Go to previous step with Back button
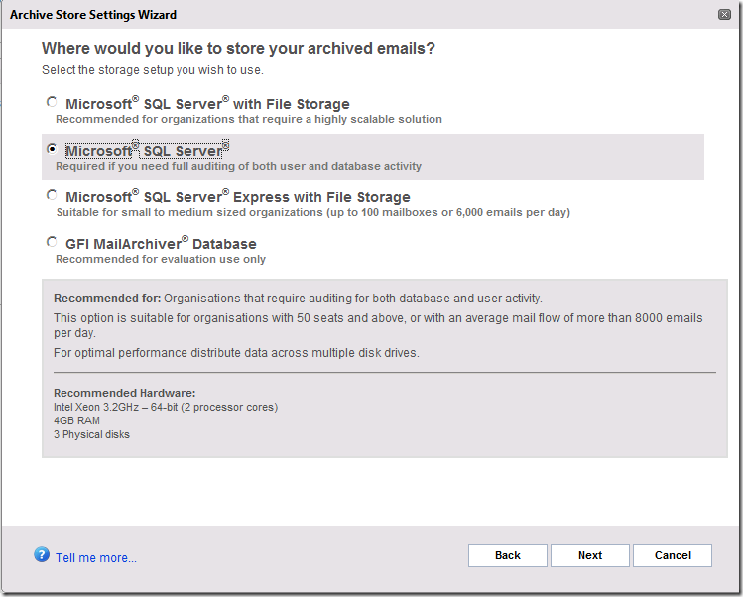This screenshot has height=597, width=743. [x=508, y=555]
